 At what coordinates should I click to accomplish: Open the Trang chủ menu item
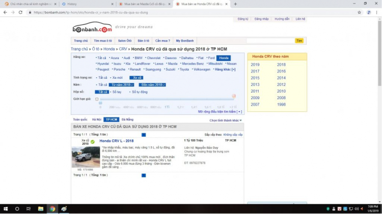pyautogui.click(x=80, y=41)
